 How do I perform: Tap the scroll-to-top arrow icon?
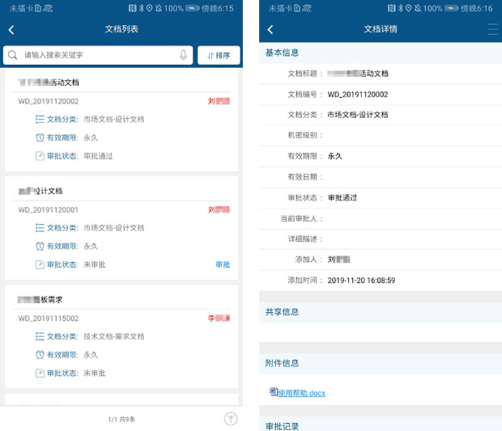point(231,419)
